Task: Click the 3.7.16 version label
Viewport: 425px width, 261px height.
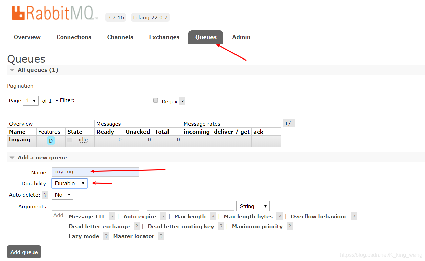Action: point(116,18)
